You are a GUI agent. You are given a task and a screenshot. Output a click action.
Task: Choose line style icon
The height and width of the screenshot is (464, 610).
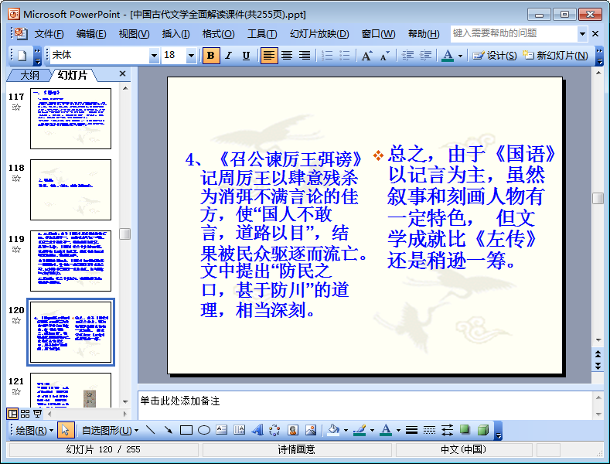click(x=411, y=430)
